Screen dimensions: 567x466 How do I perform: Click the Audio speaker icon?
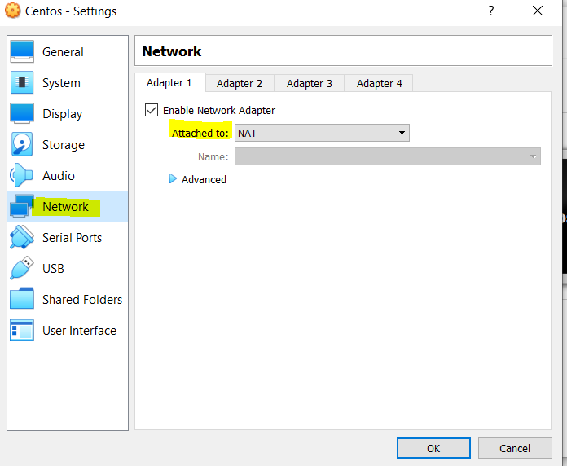click(22, 175)
